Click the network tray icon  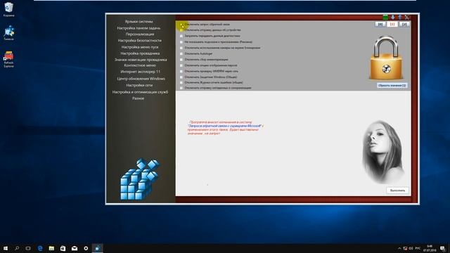pyautogui.click(x=405, y=248)
